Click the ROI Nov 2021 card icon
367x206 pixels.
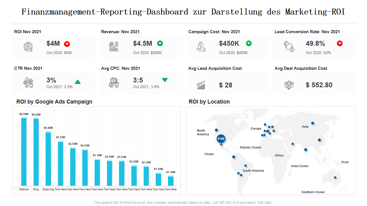point(28,47)
